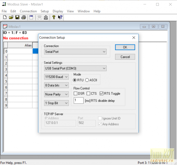This screenshot has height=165, width=177.
Task: Click the For Help, press F1 status text
Action: point(14,163)
